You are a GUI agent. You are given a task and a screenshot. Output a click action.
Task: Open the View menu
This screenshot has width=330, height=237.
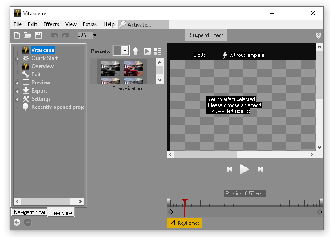click(x=71, y=24)
